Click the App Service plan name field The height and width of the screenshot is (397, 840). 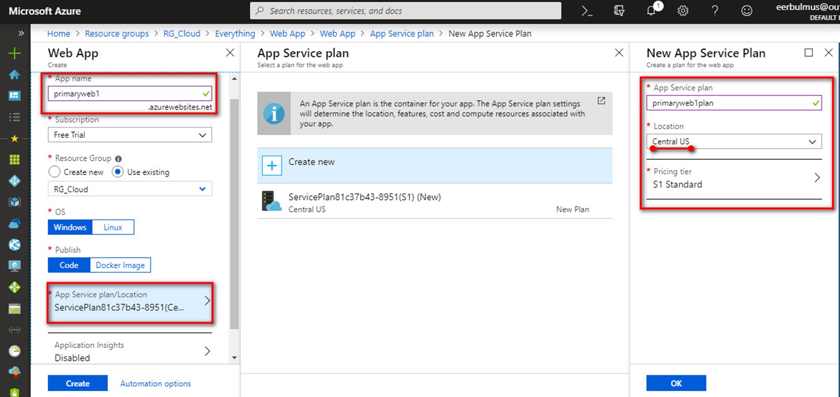click(734, 103)
